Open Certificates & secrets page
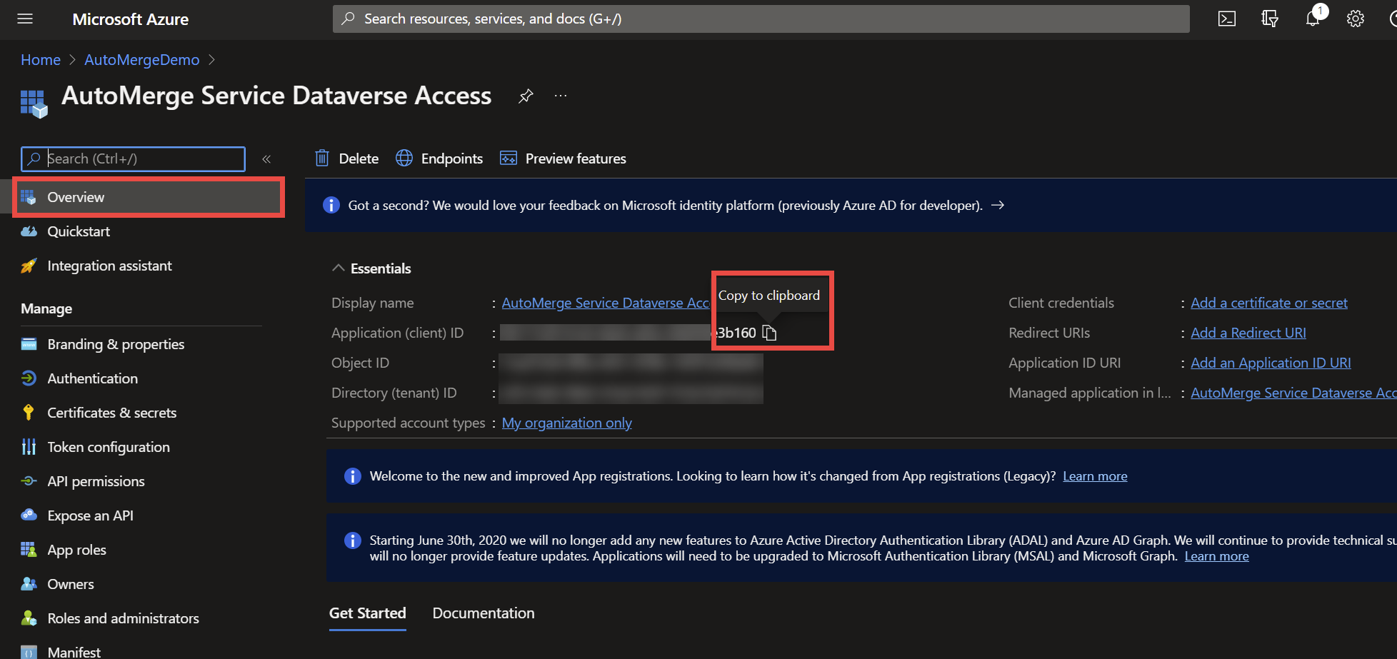The height and width of the screenshot is (659, 1397). (111, 413)
